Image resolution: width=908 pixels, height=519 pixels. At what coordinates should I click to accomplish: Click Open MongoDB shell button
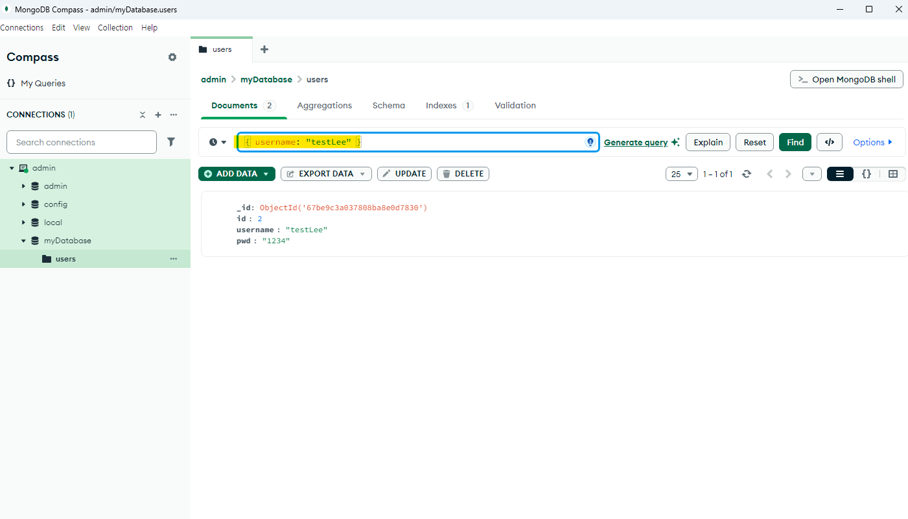click(846, 79)
